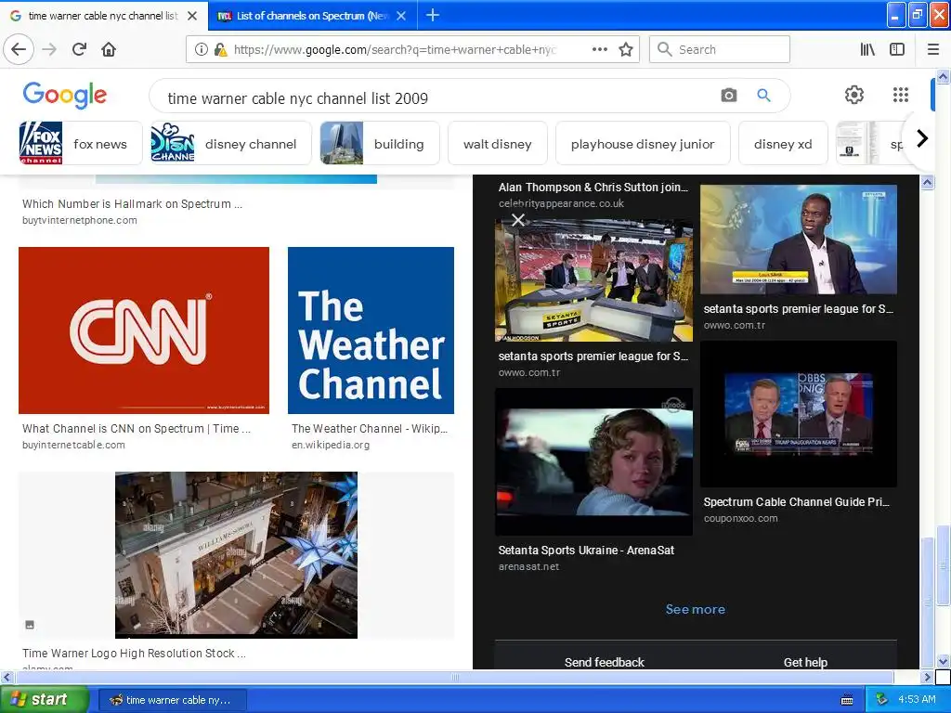This screenshot has height=713, width=951.
Task: Click the couponxoo.com source text
Action: (740, 518)
